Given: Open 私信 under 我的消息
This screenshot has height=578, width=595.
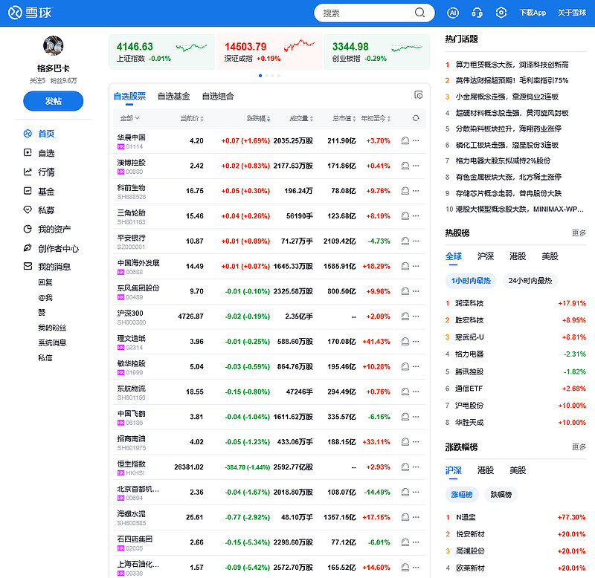Looking at the screenshot, I should (45, 358).
